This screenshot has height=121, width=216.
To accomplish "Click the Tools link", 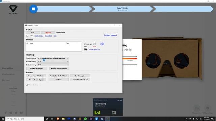I will coord(55,36).
